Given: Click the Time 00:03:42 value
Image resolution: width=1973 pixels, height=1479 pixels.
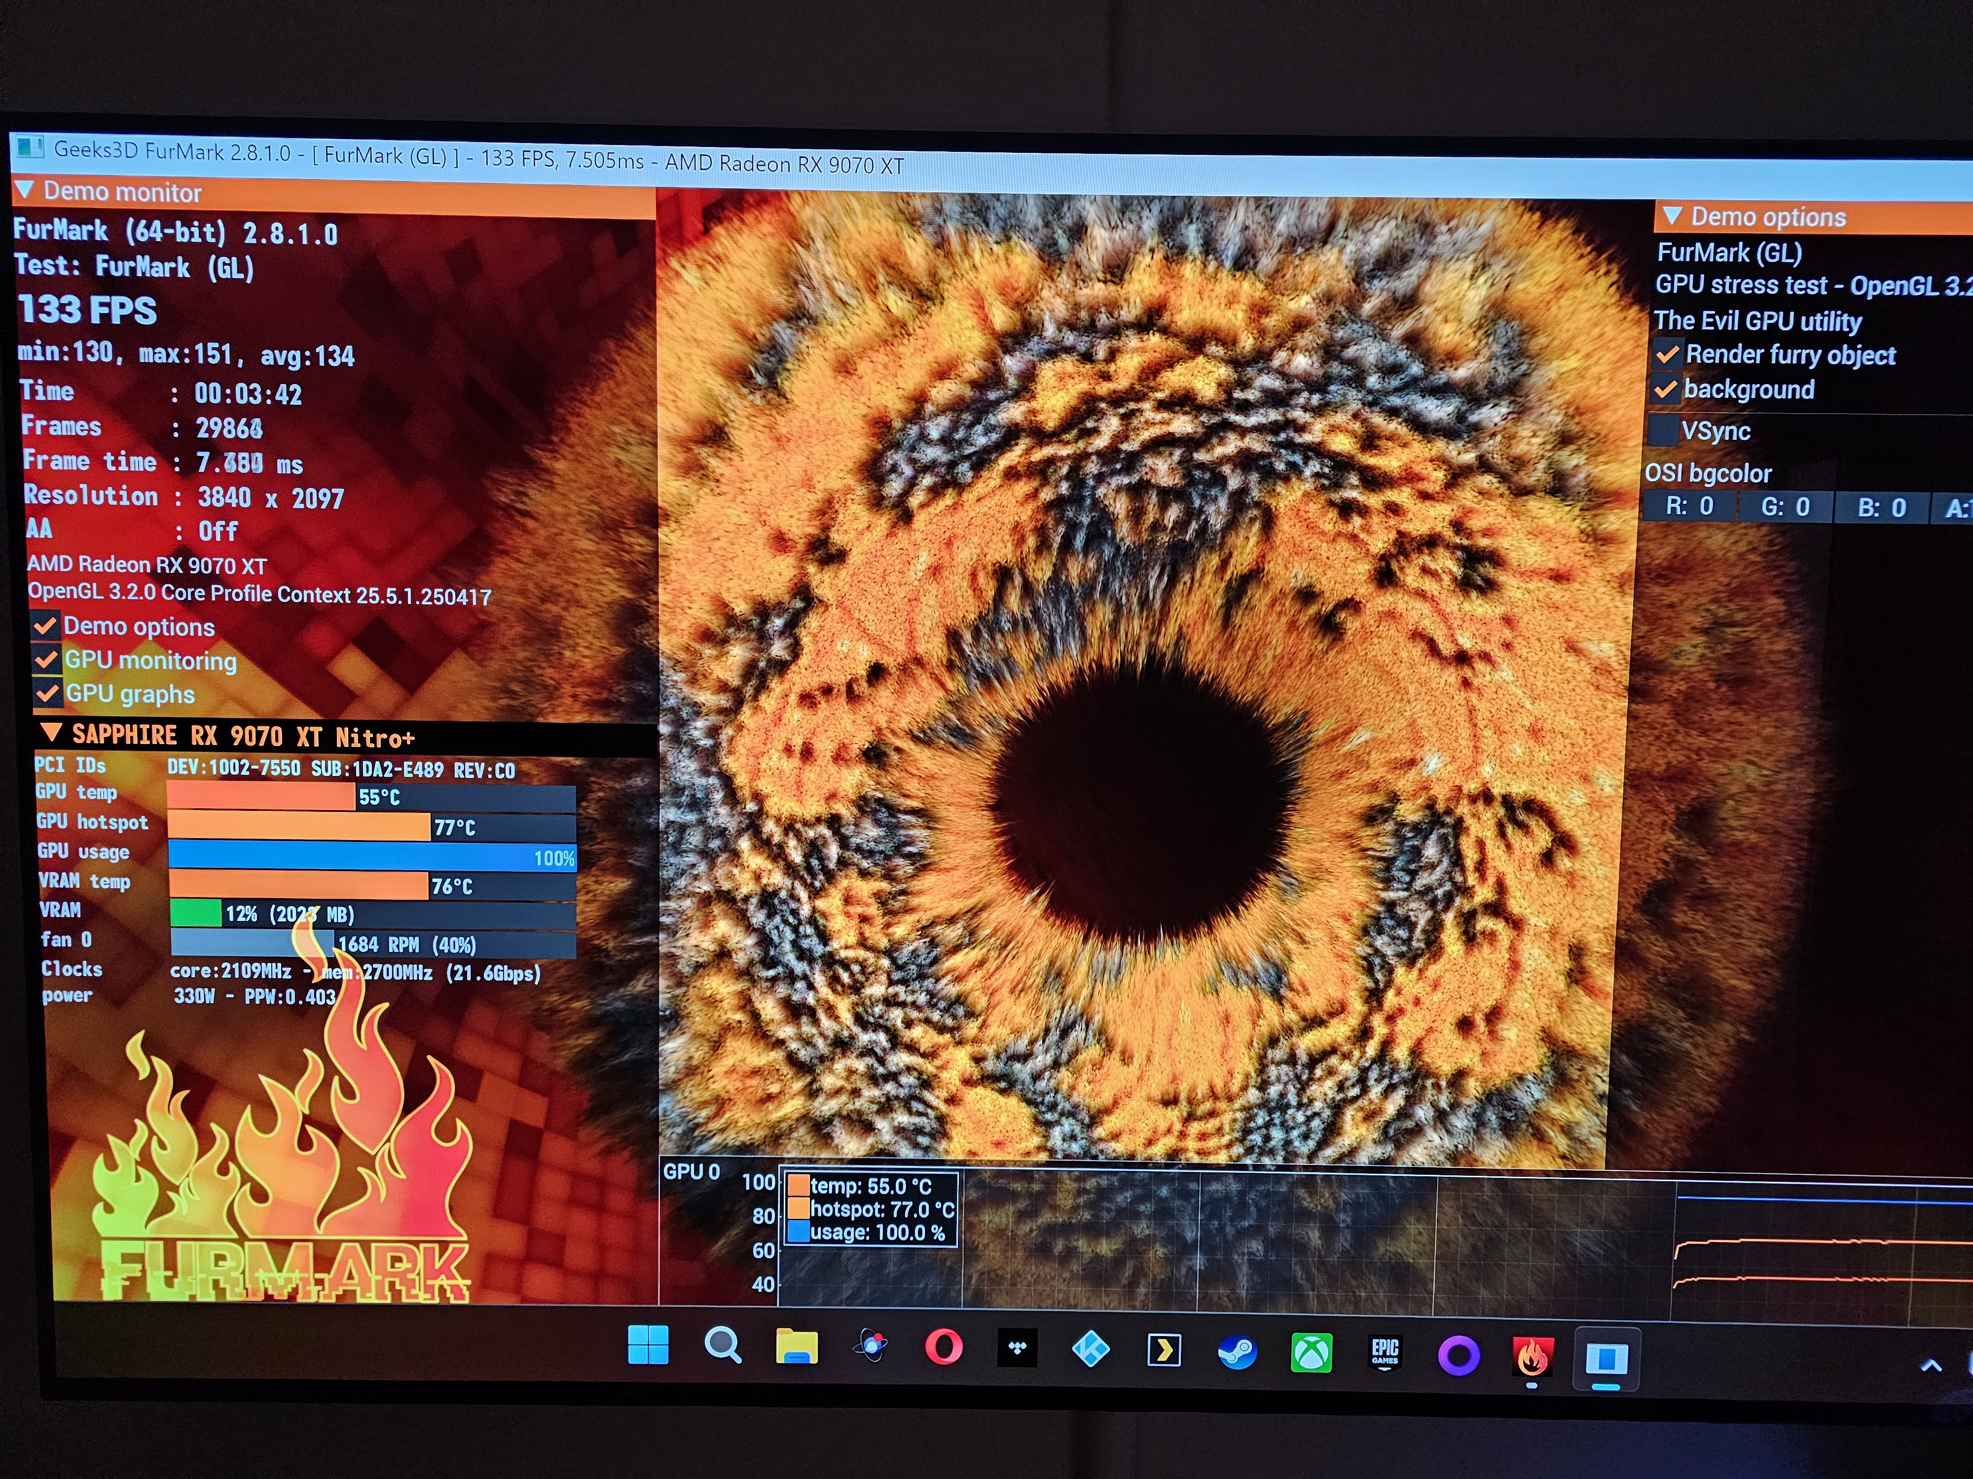Looking at the screenshot, I should point(248,393).
